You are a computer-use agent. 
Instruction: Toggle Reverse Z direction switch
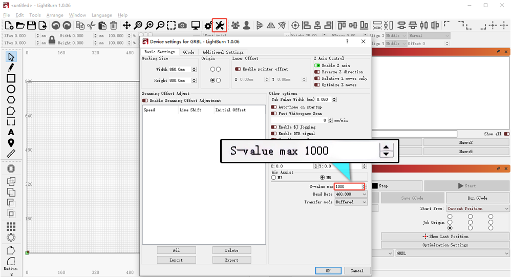317,72
